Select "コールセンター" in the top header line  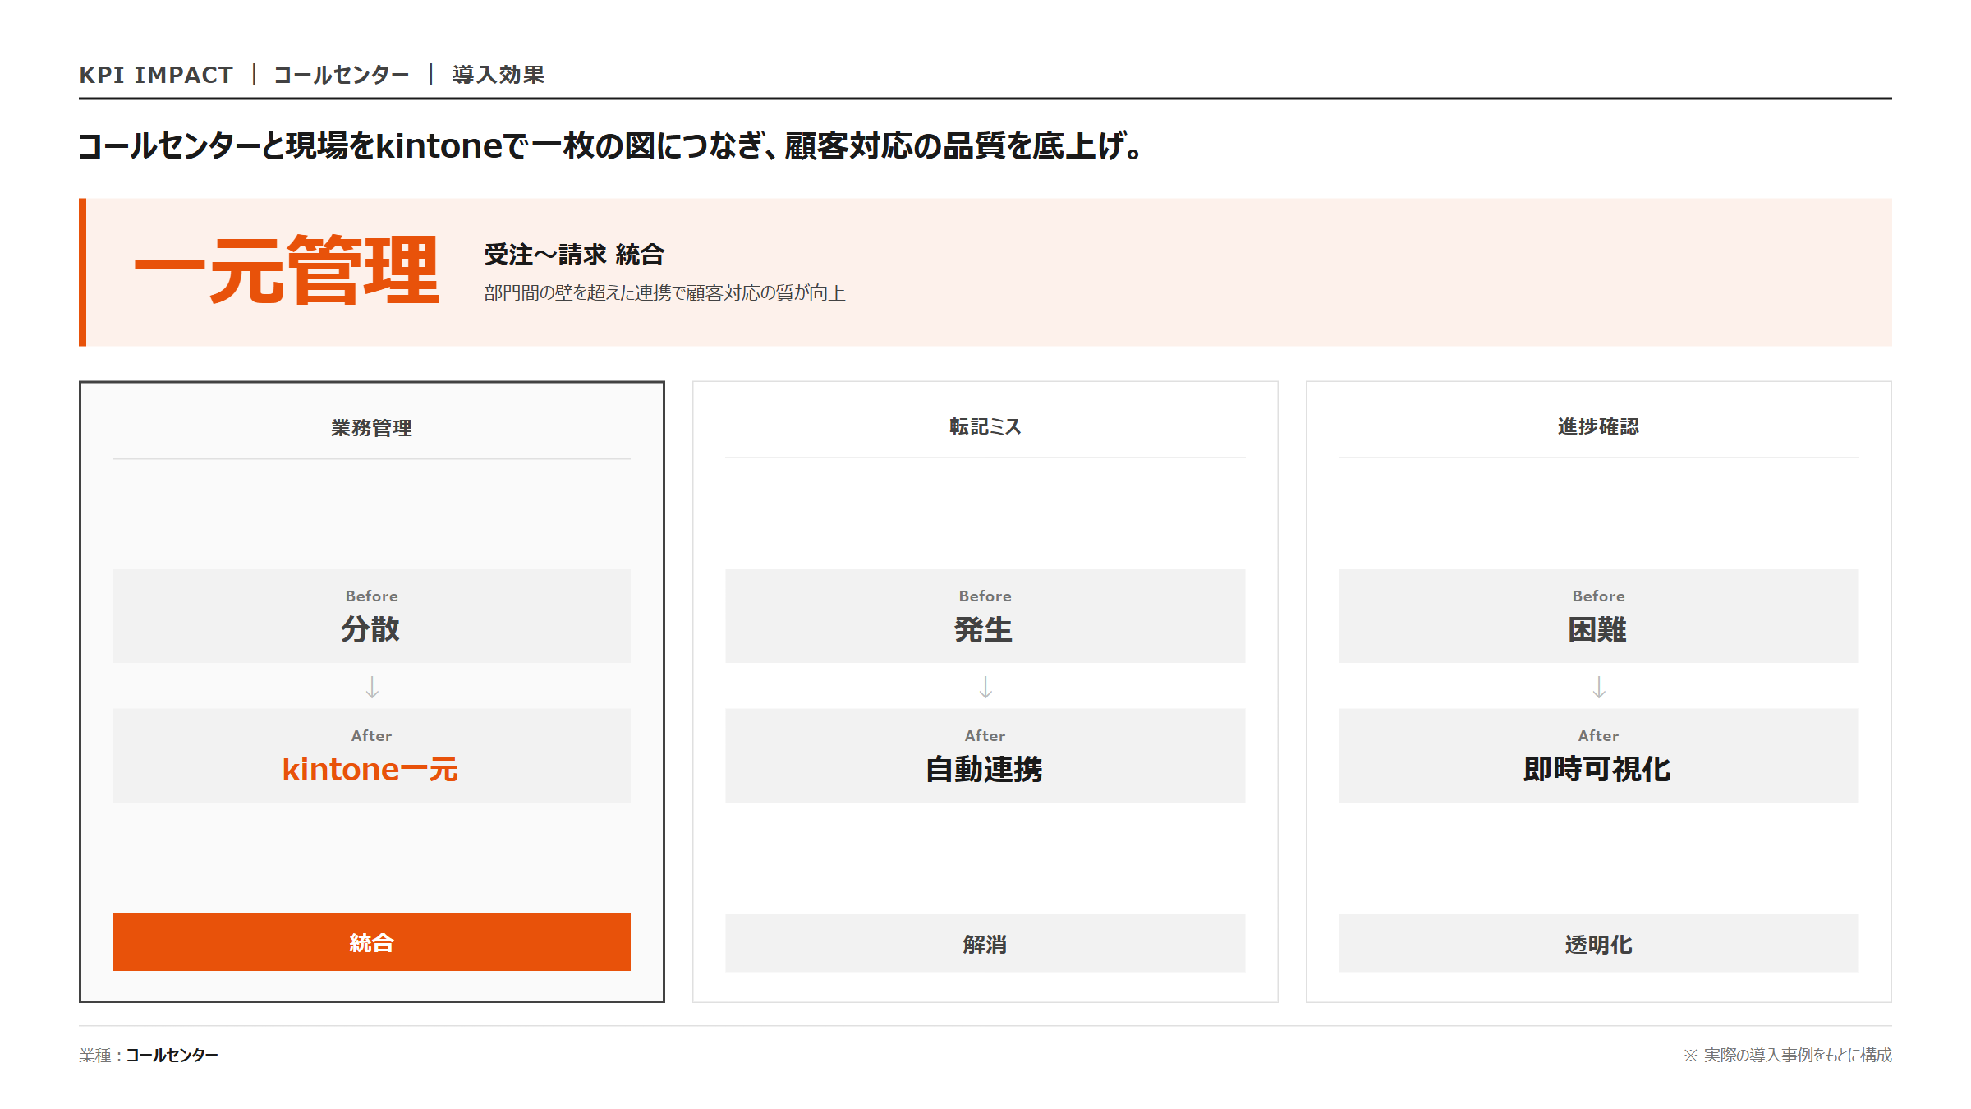tap(342, 75)
